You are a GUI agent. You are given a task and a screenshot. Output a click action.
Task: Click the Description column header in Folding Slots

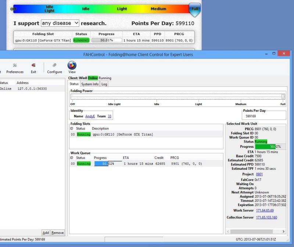[x=100, y=129]
